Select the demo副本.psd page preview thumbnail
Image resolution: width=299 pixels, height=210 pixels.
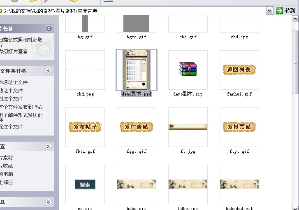click(x=137, y=70)
